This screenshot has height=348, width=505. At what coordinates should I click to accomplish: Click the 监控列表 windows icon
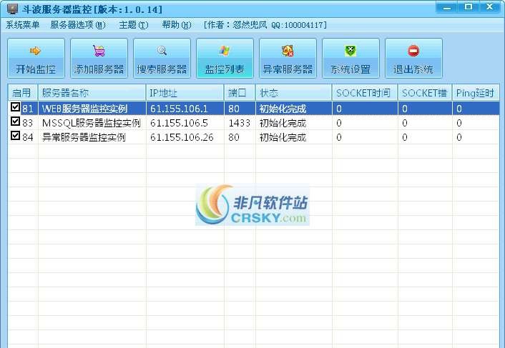coord(225,51)
